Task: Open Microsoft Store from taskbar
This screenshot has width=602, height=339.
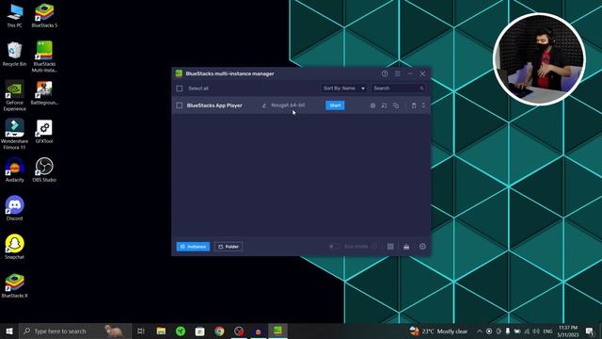Action: [x=199, y=331]
